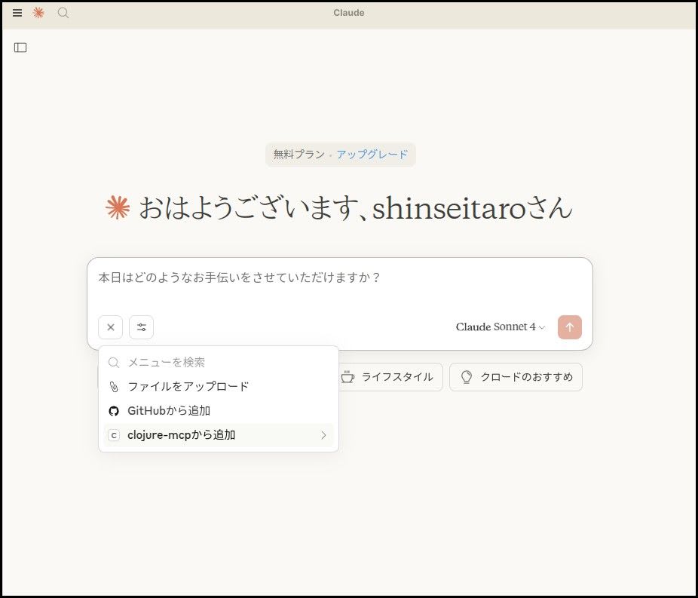
Task: Click the Claude starburst logo in title bar
Action: 38,13
